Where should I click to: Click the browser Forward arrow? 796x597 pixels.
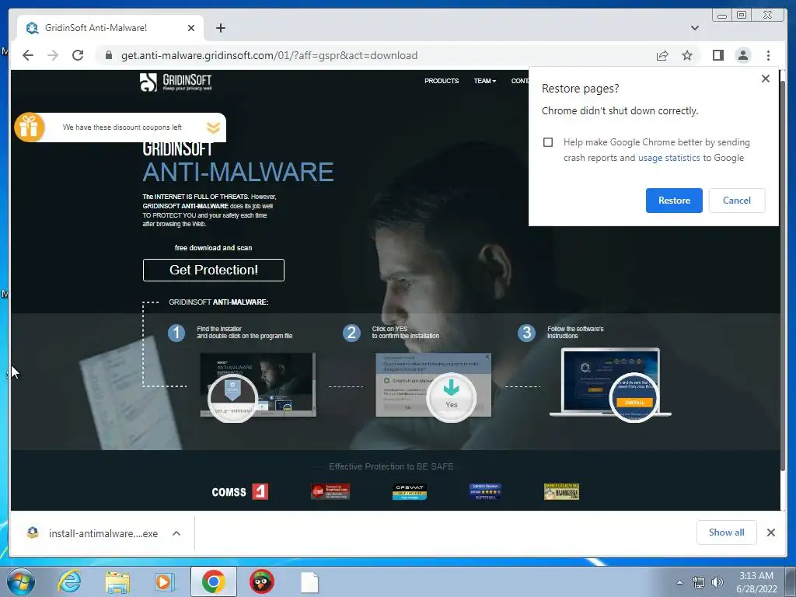pyautogui.click(x=53, y=55)
